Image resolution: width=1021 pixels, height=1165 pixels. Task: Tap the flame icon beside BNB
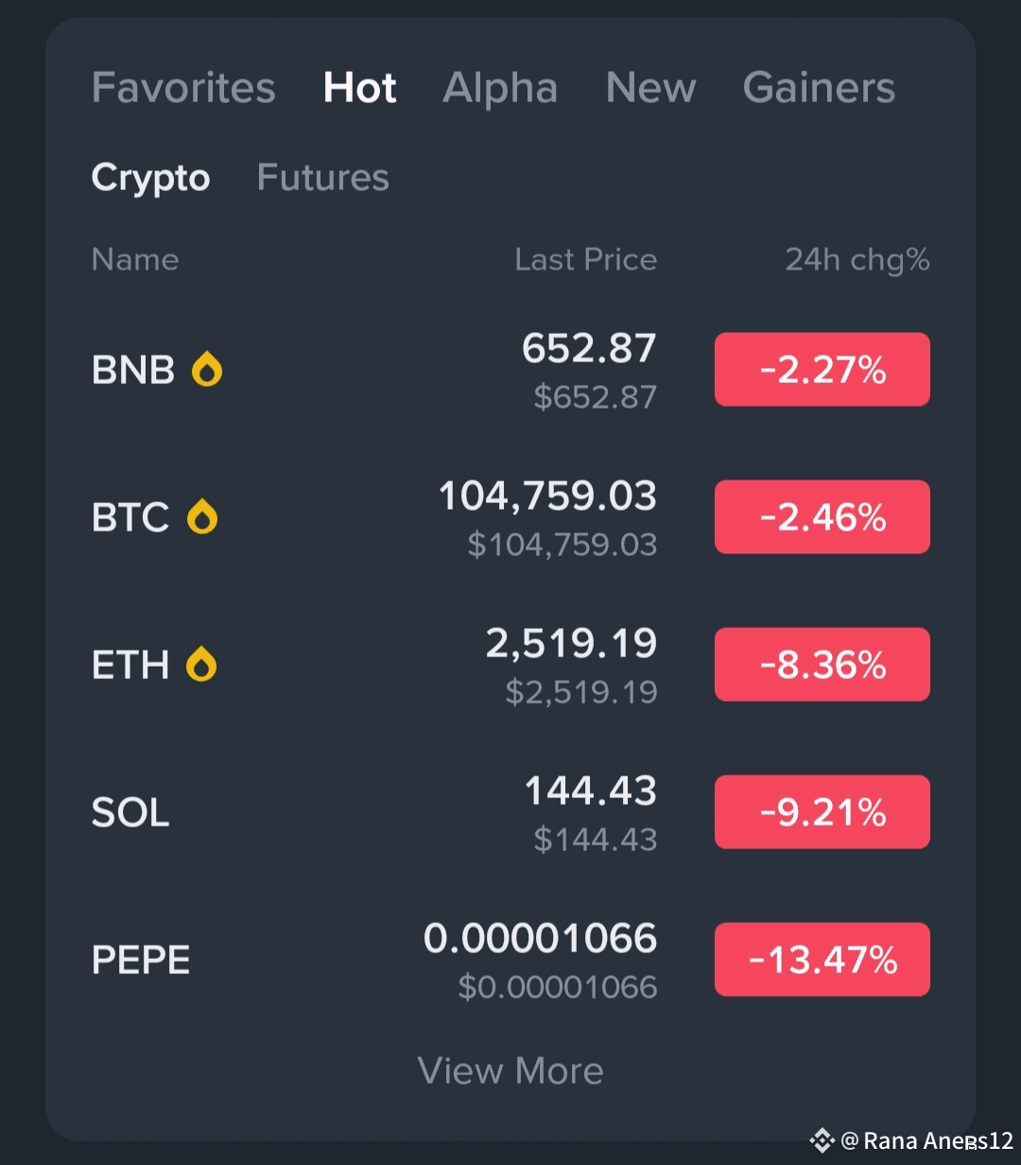click(x=207, y=370)
